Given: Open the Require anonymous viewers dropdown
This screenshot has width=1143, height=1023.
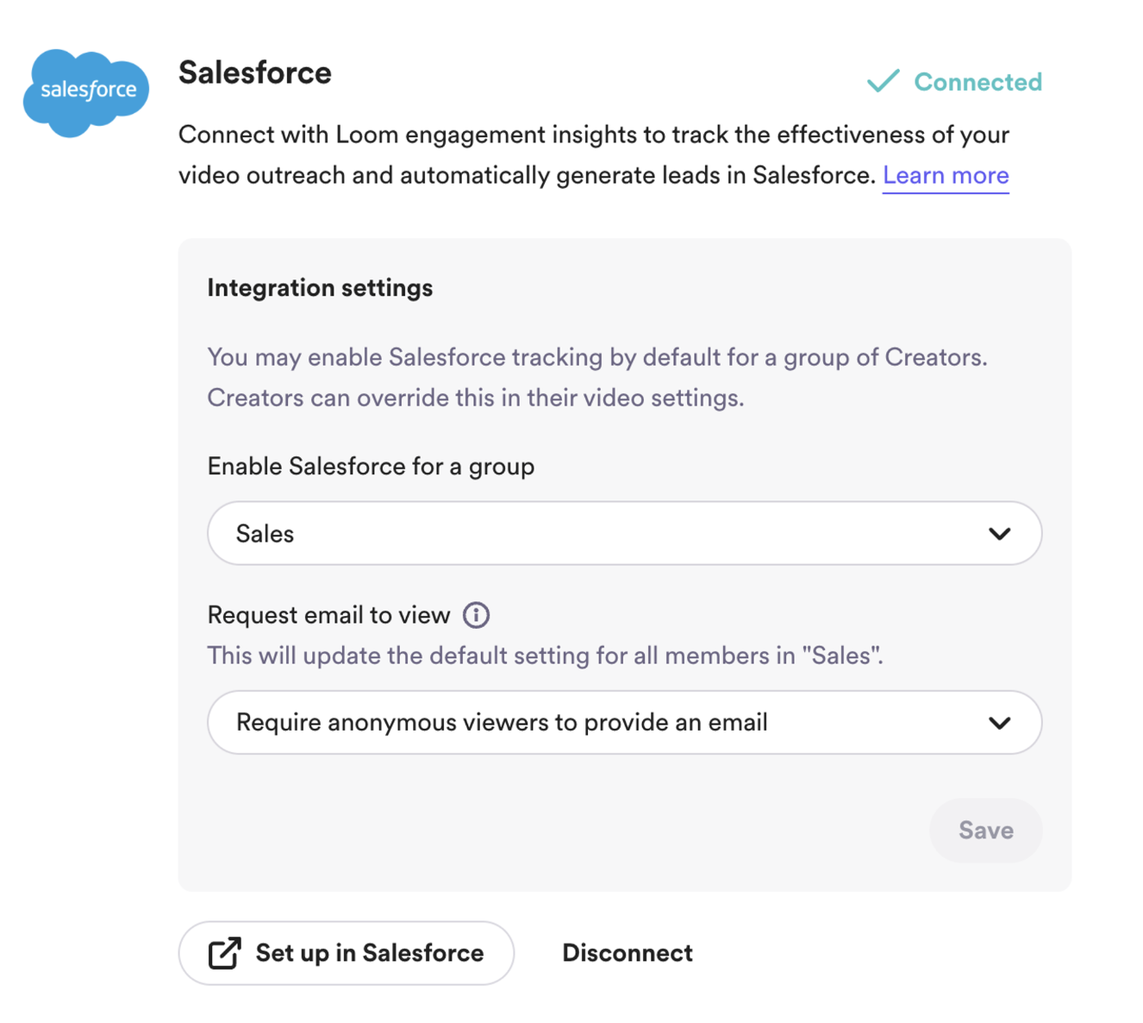Looking at the screenshot, I should pos(624,722).
